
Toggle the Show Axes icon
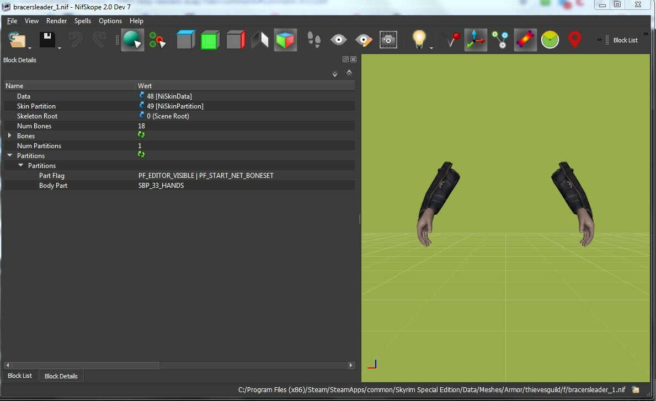pyautogui.click(x=476, y=40)
